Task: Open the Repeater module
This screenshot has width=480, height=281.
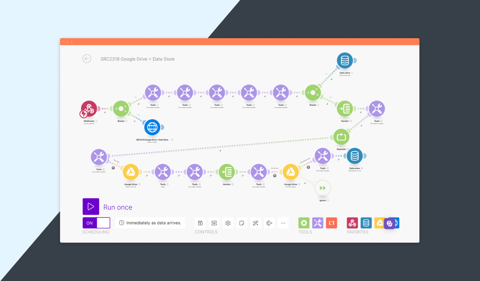Action: tap(341, 137)
